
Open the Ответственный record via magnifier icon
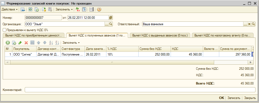coord(253,24)
